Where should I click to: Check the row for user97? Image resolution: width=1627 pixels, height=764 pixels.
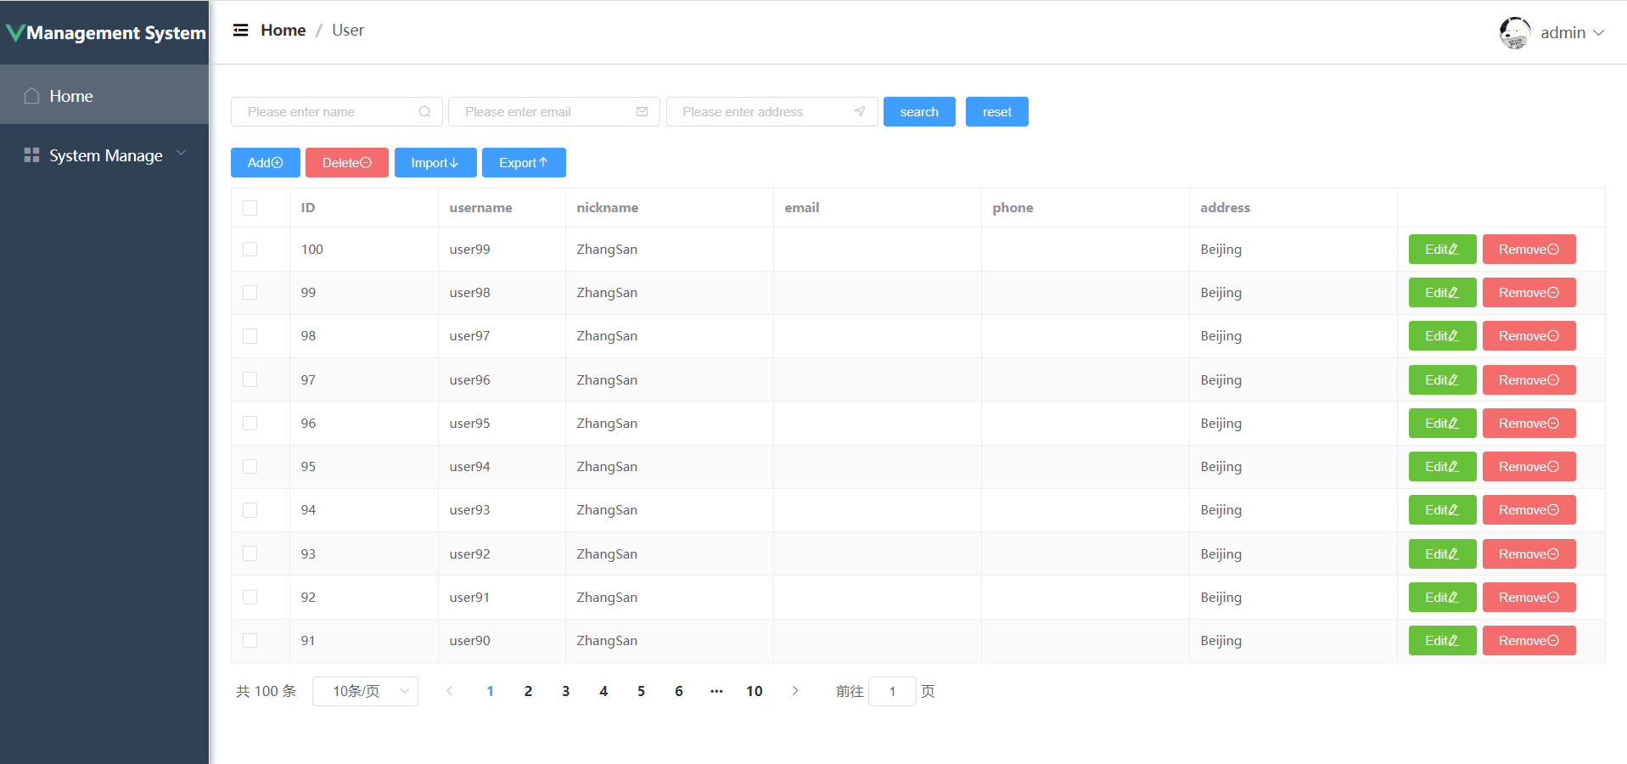pos(250,336)
